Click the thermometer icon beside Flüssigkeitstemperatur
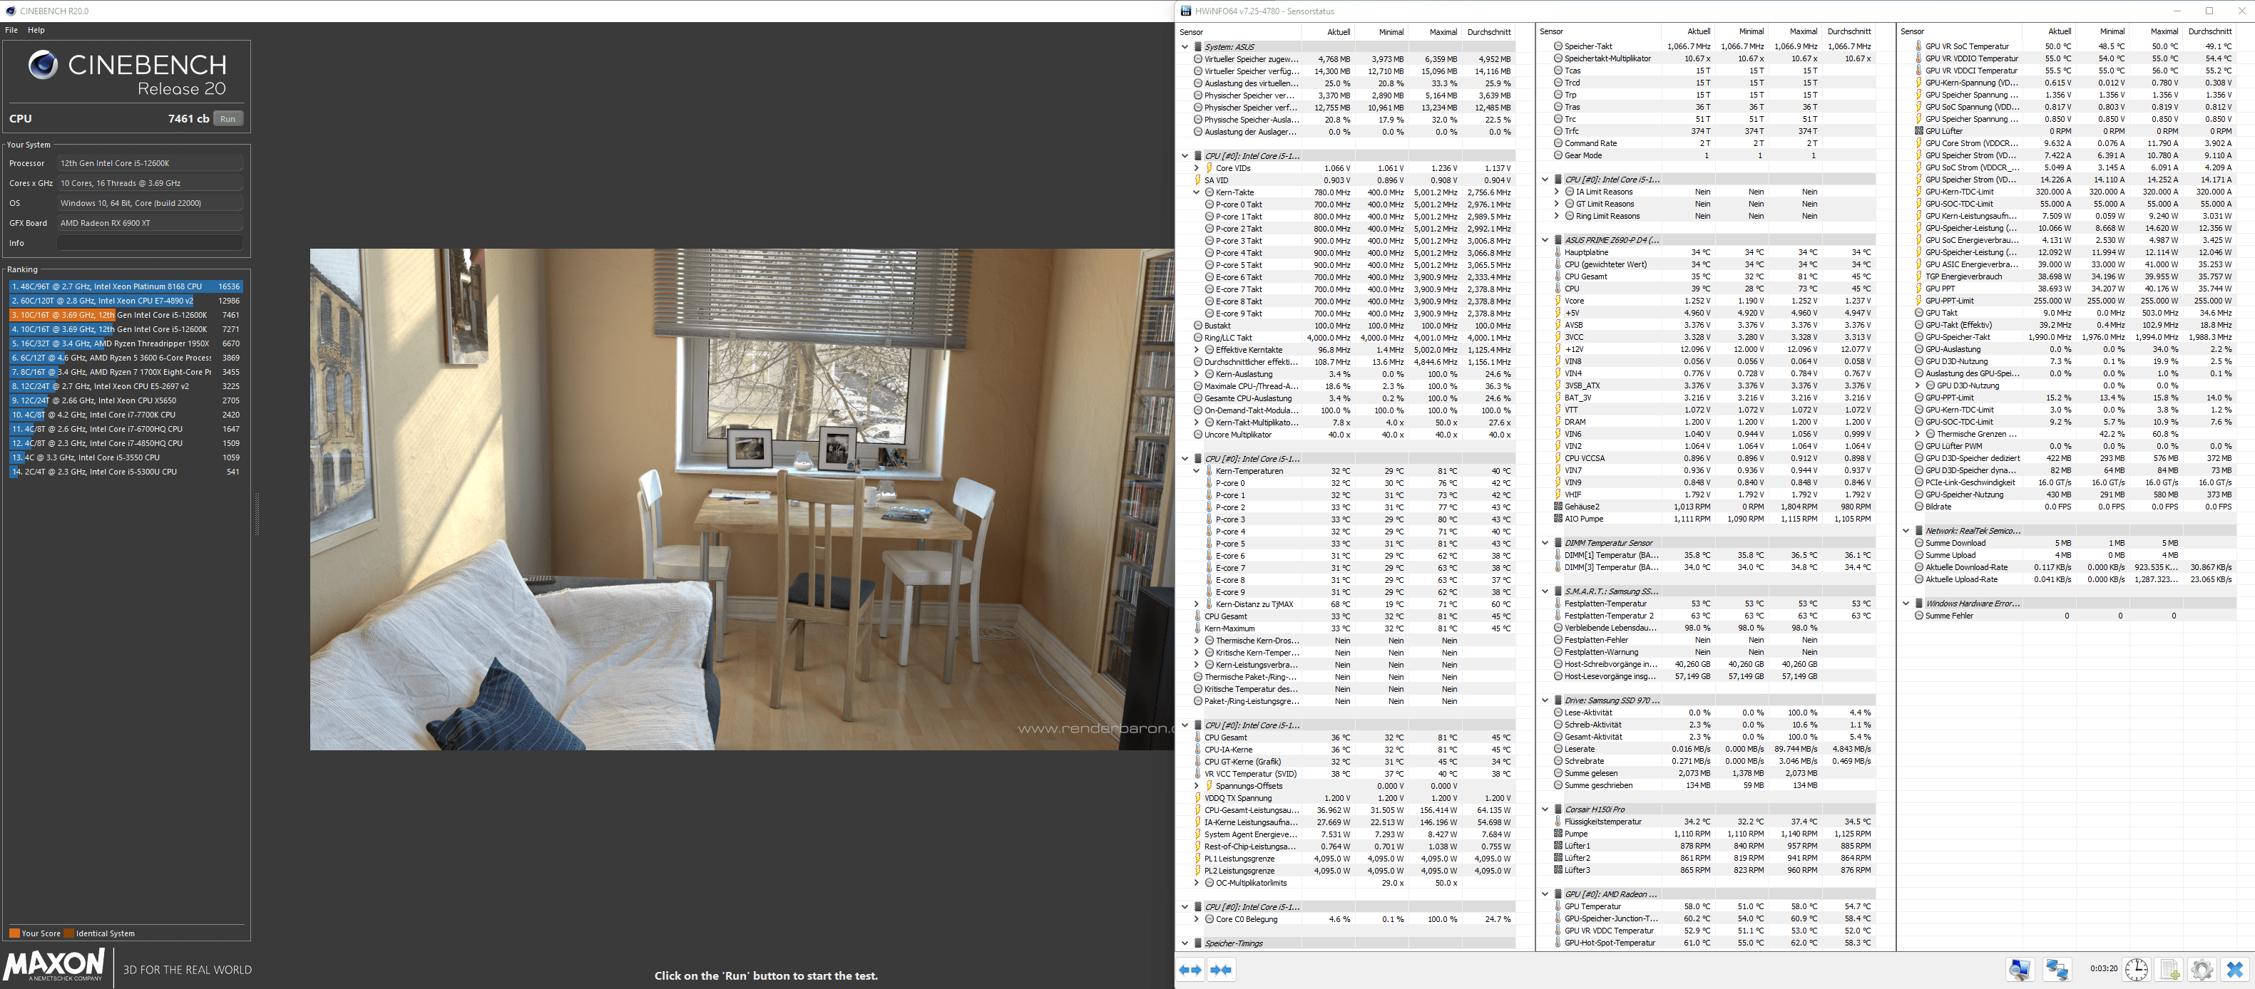Screen dimensions: 2255x989 click(1558, 822)
